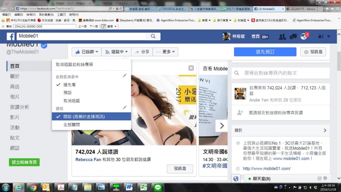
Task: Click the 建立粉絲專頁 green button
Action: [x=24, y=162]
